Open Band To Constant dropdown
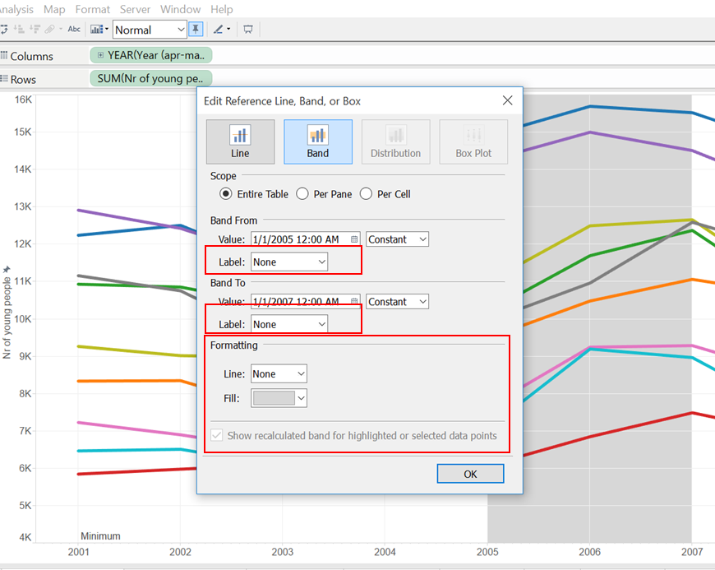Image resolution: width=715 pixels, height=570 pixels. click(x=397, y=302)
